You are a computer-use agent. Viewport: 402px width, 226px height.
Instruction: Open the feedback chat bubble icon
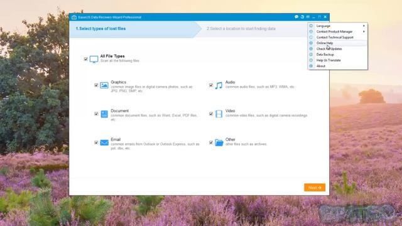[x=296, y=17]
